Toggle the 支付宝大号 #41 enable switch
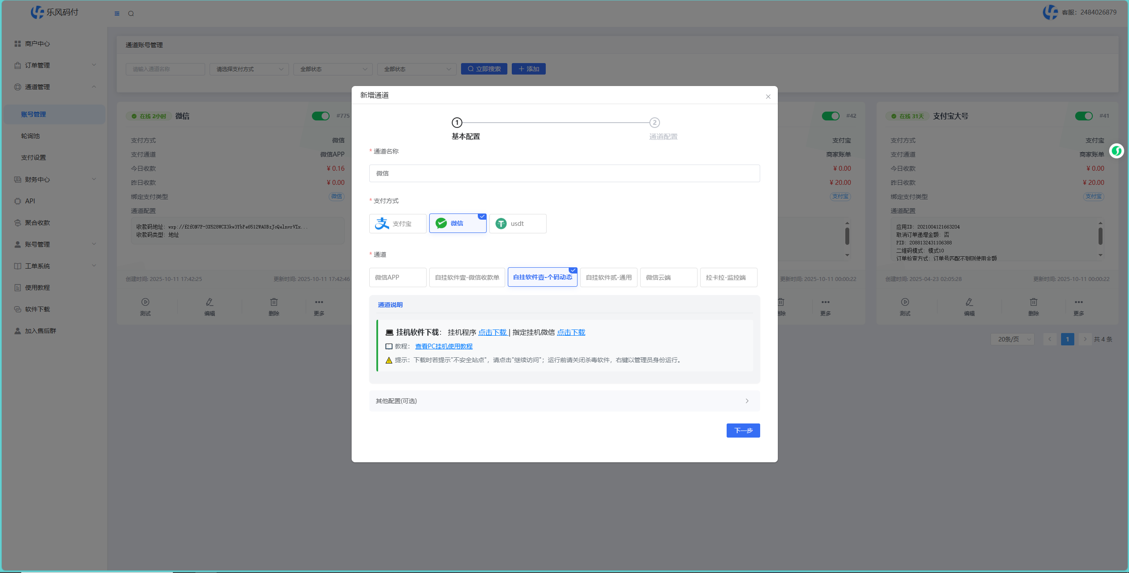The height and width of the screenshot is (573, 1129). [x=1084, y=116]
